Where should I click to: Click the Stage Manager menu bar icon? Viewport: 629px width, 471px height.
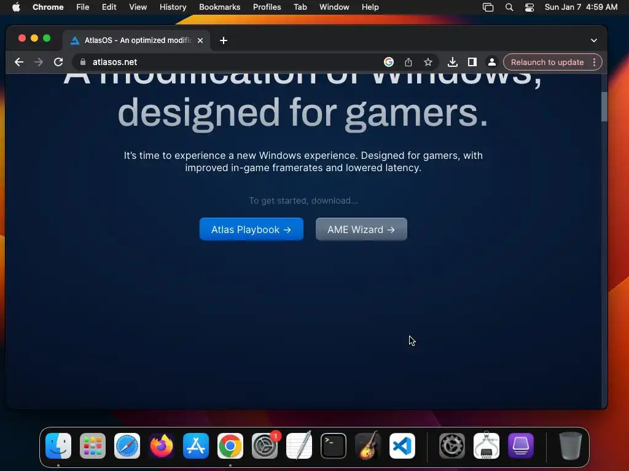[488, 7]
